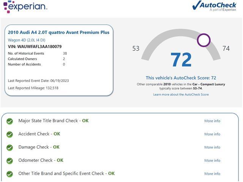Click the 2010 Audi A4 vehicle title
243x182 pixels.
(58, 33)
